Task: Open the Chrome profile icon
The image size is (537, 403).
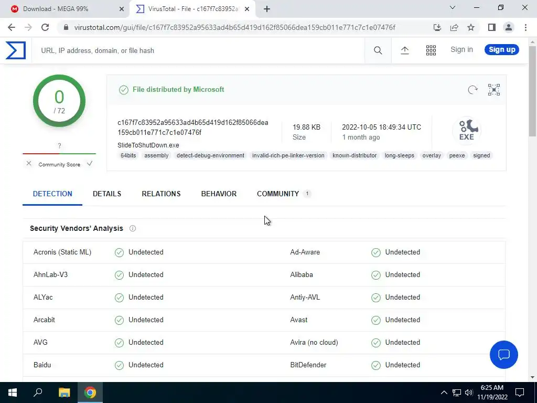Action: [x=509, y=27]
